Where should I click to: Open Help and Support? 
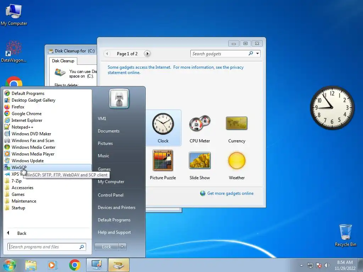tap(115, 232)
